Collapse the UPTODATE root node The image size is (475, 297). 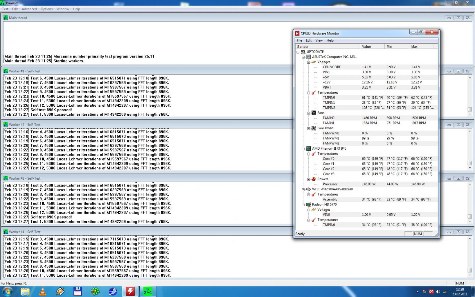(x=298, y=52)
